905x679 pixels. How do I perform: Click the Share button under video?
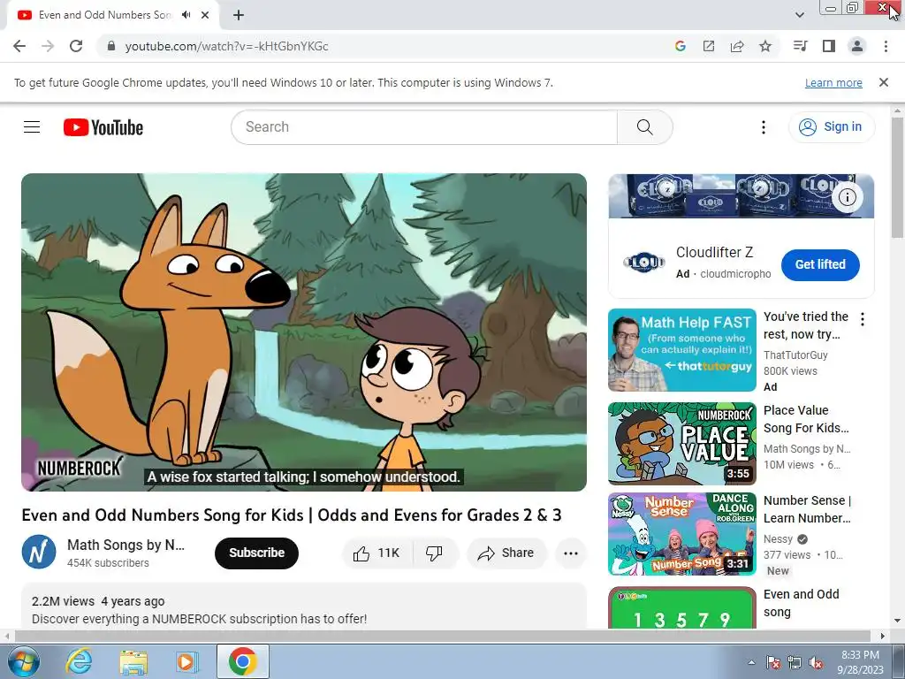506,553
